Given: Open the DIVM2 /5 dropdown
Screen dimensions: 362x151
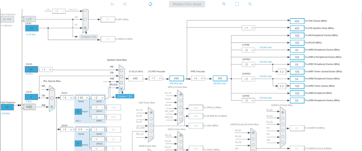Looking at the screenshot, I should click(x=67, y=130).
